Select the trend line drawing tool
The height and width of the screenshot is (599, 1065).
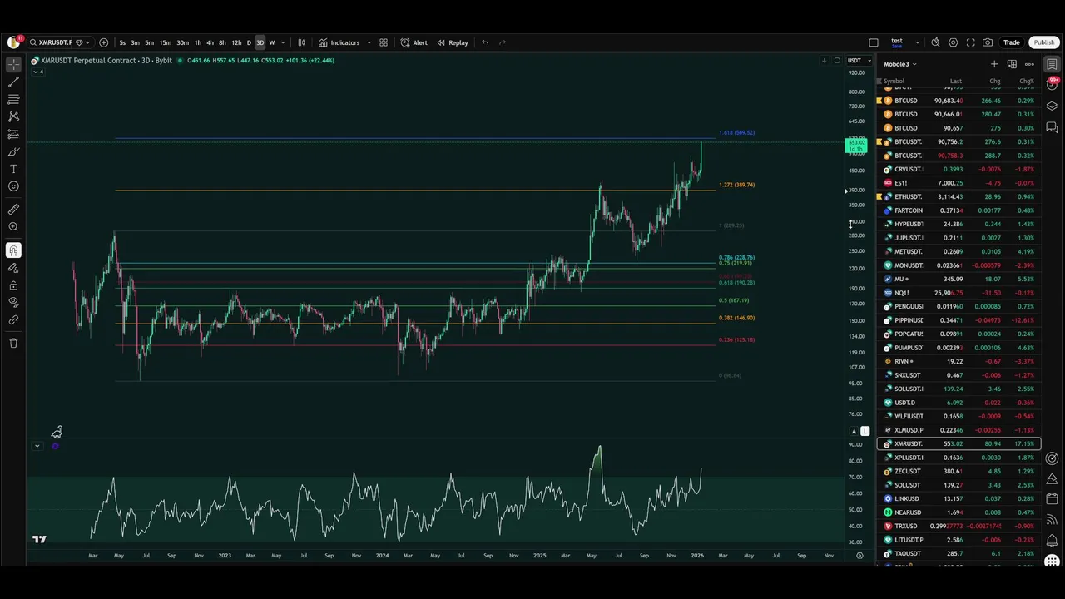(13, 82)
